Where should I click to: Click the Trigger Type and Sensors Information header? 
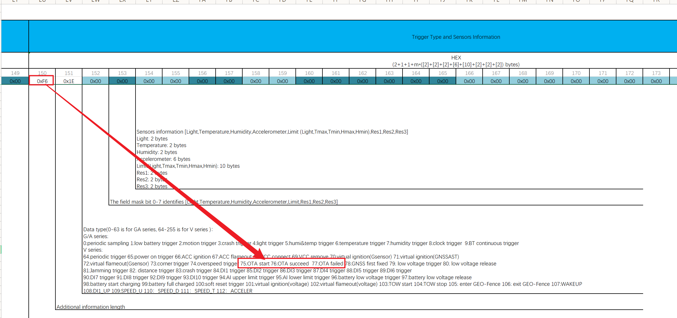tap(456, 37)
